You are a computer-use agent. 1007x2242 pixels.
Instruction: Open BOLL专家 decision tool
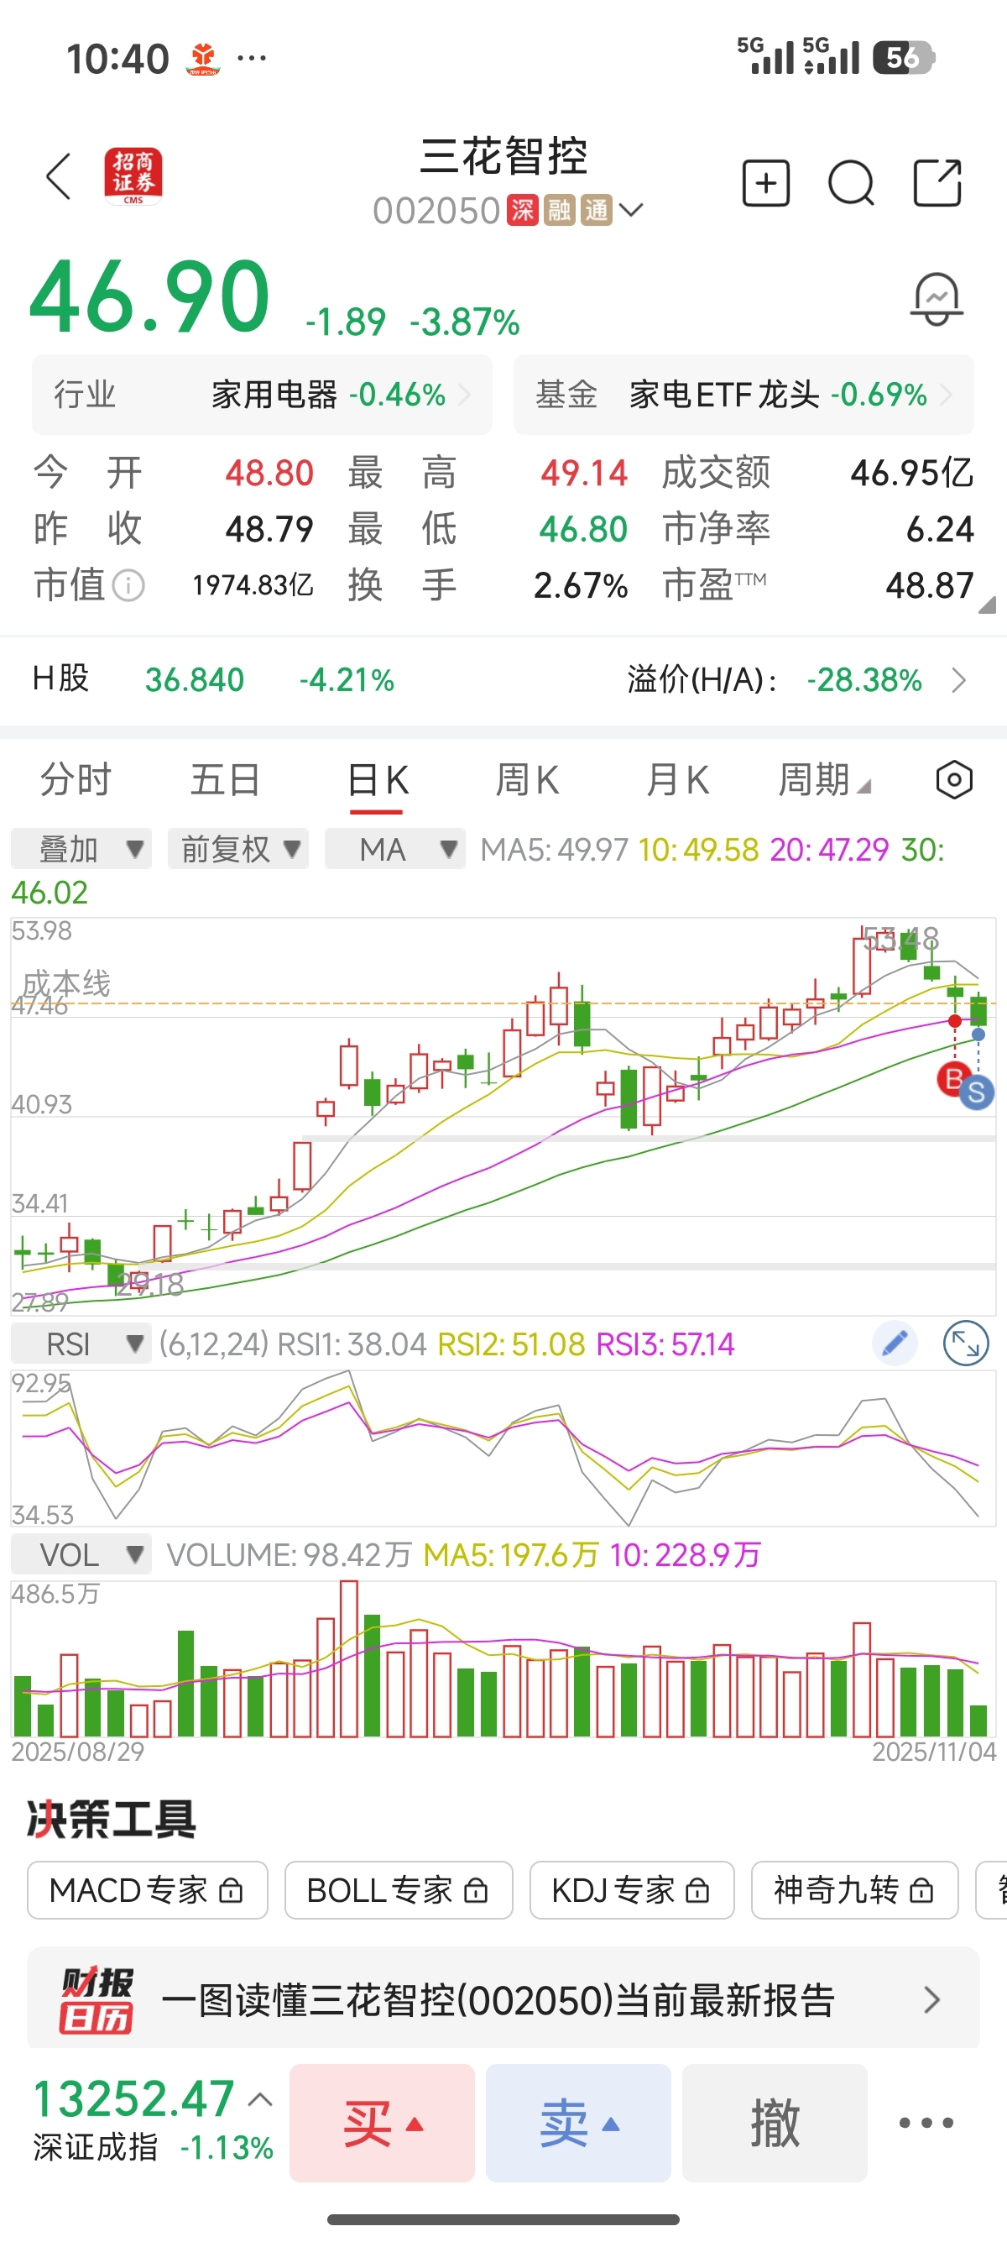coord(399,1890)
